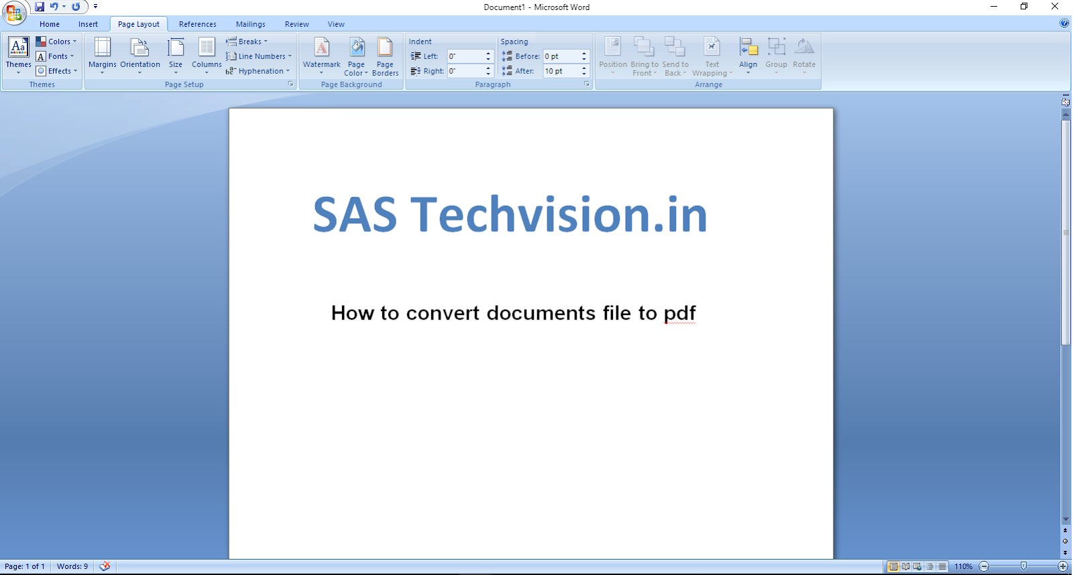Toggle the ruler above the scrollbar

tap(1066, 102)
